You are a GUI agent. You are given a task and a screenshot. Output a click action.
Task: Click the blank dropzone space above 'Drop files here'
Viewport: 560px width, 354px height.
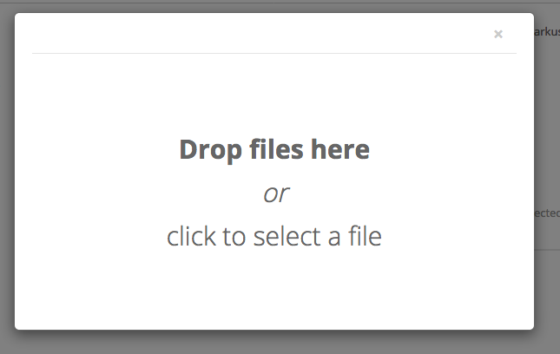(x=274, y=95)
